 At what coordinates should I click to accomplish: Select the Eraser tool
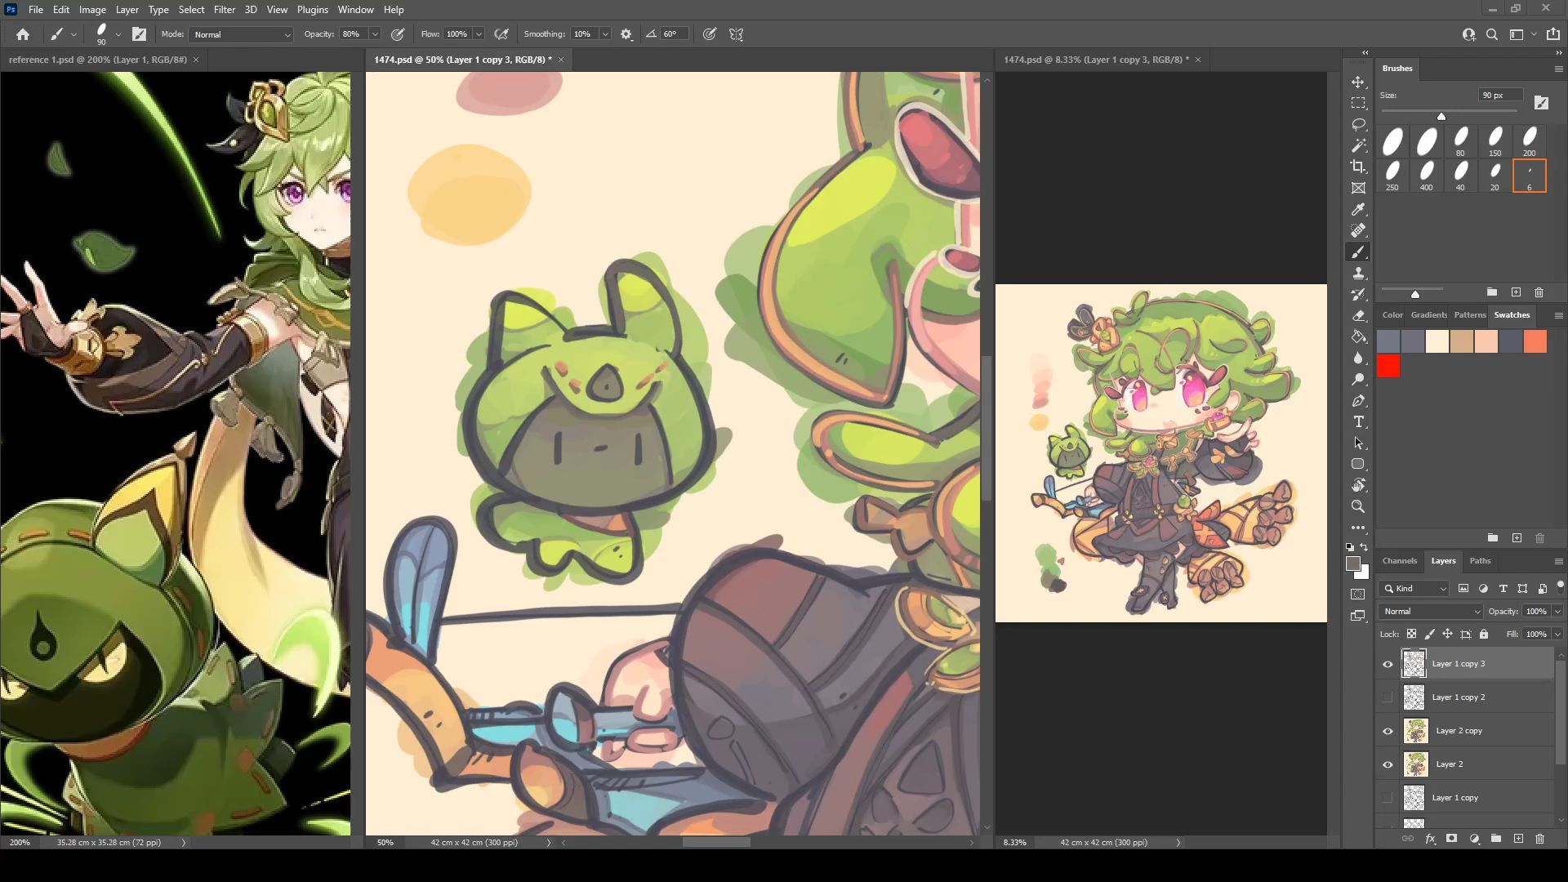1358,315
